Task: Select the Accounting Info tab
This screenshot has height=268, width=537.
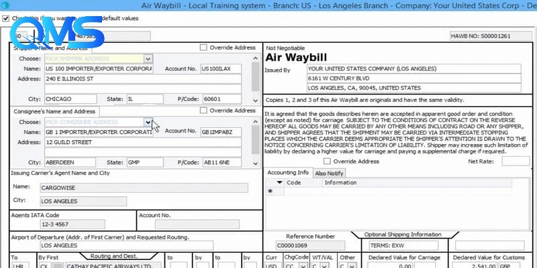Action: tap(288, 173)
